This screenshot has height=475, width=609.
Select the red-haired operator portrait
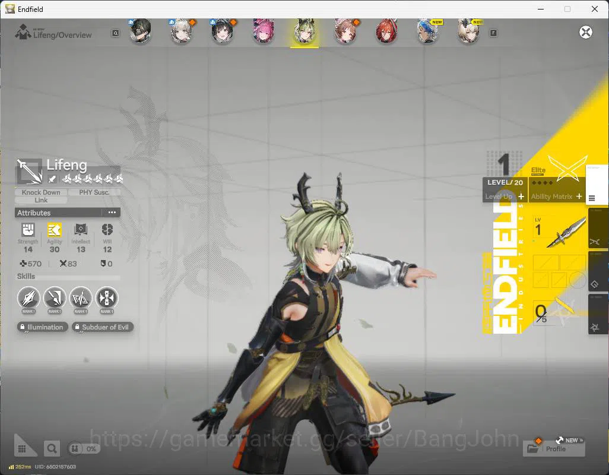pyautogui.click(x=386, y=31)
